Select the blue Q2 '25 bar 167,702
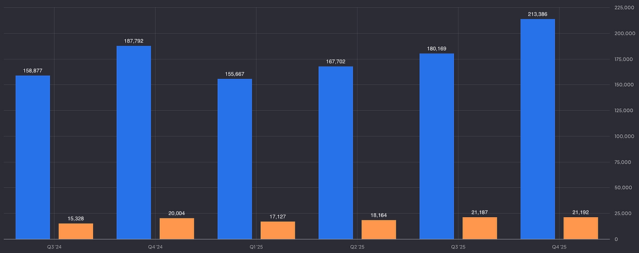Image resolution: width=639 pixels, height=253 pixels. pyautogui.click(x=336, y=153)
